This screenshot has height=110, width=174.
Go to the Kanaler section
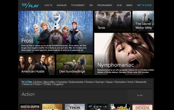coord(62,5)
